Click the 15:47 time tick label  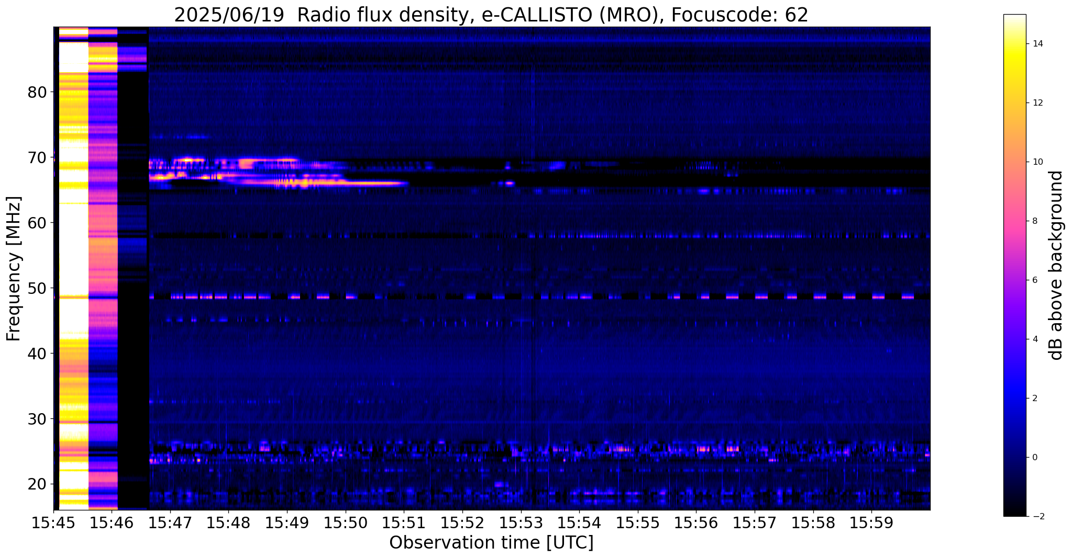click(170, 522)
